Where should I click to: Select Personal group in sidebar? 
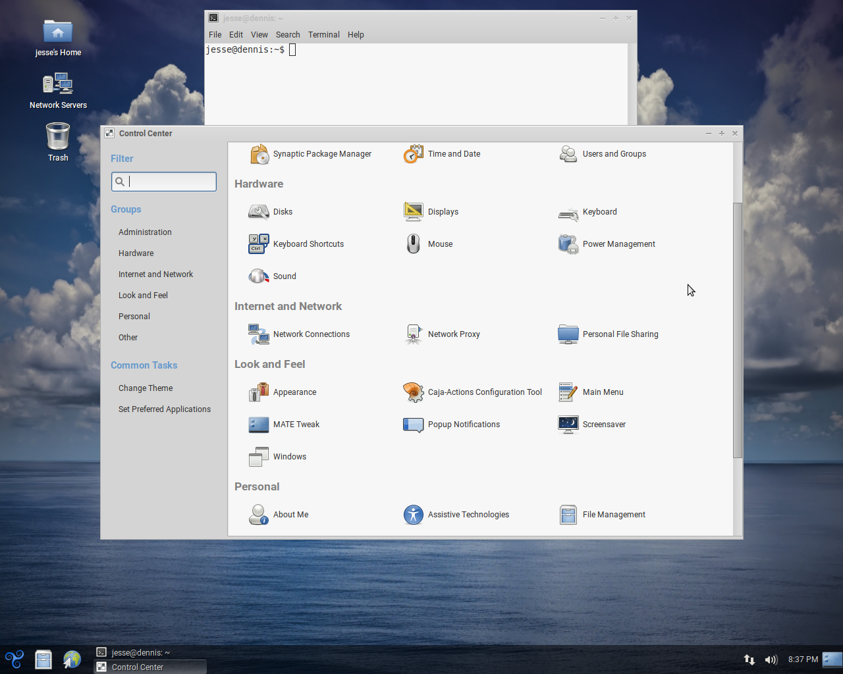134,317
